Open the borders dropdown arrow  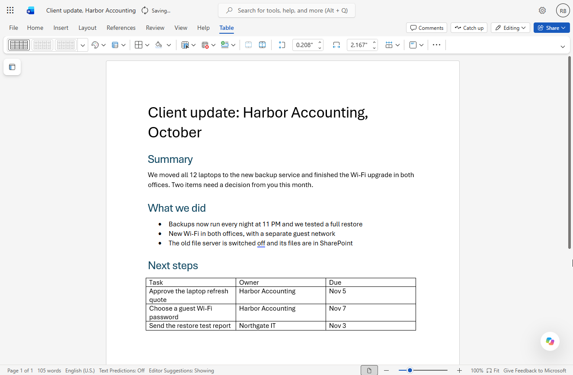pyautogui.click(x=147, y=45)
